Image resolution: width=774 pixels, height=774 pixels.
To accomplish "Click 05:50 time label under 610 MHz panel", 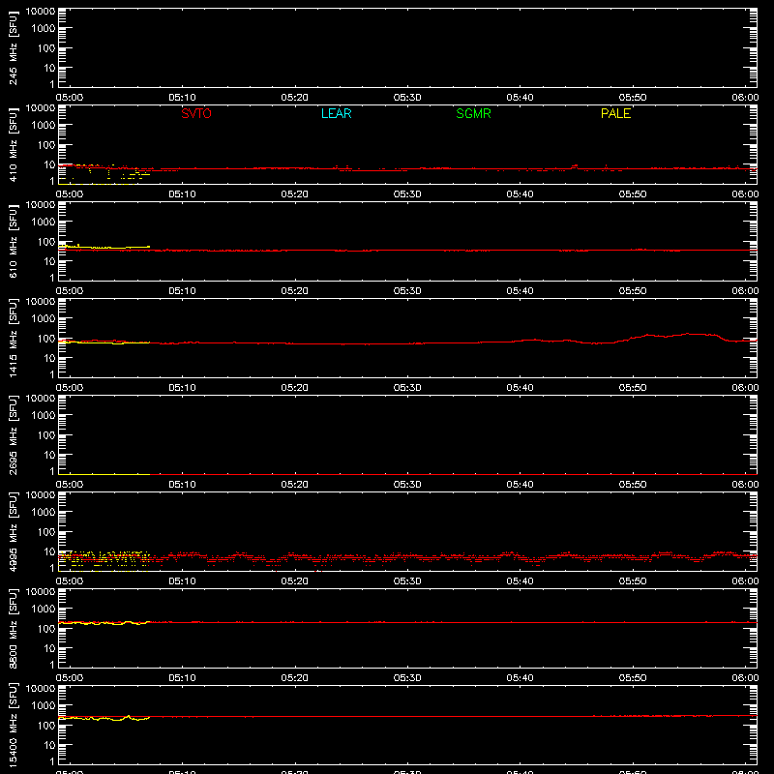I will click(633, 291).
